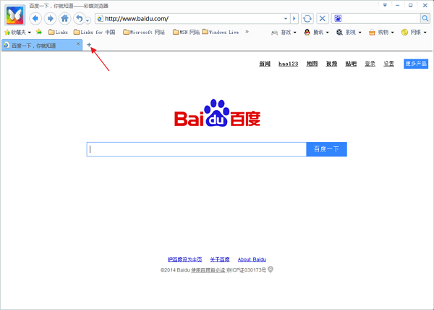Screen dimensions: 434x310
Task: Click the Baidu logo image
Action: [217, 113]
